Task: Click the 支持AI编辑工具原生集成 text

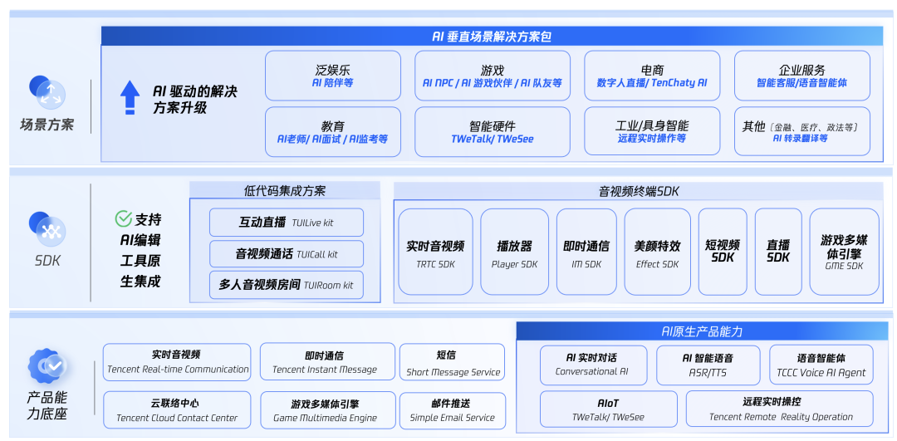Action: click(140, 250)
